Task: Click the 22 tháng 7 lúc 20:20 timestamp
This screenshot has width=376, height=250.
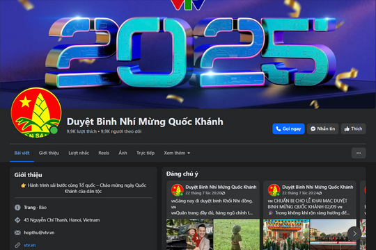Action: [x=203, y=193]
